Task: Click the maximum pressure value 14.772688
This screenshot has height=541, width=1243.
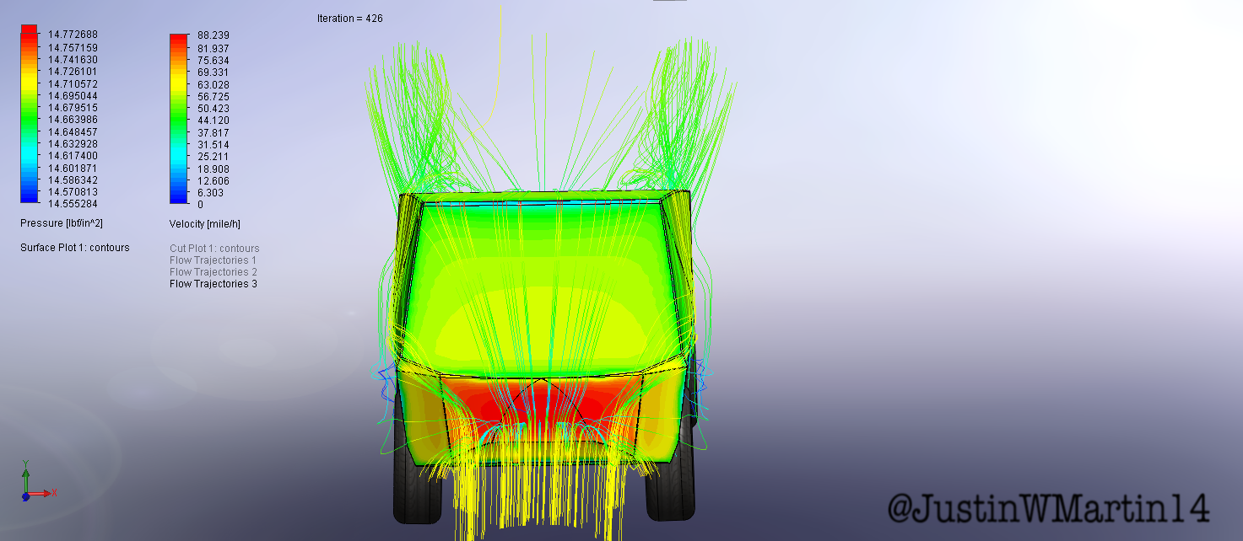Action: click(73, 35)
